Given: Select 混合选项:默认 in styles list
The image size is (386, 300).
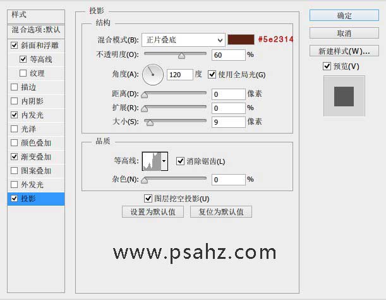Looking at the screenshot, I should [x=36, y=29].
